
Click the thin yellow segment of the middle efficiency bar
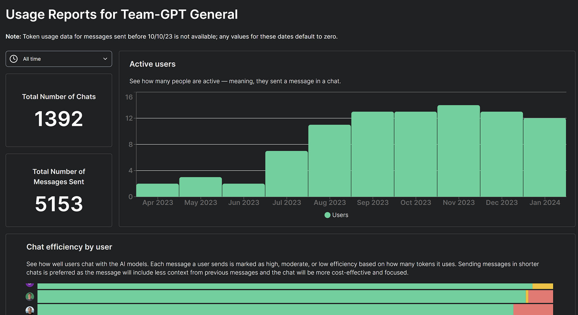point(527,296)
